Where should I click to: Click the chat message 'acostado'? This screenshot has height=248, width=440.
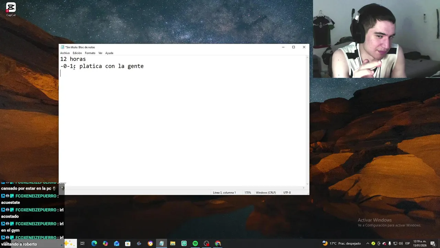10,216
